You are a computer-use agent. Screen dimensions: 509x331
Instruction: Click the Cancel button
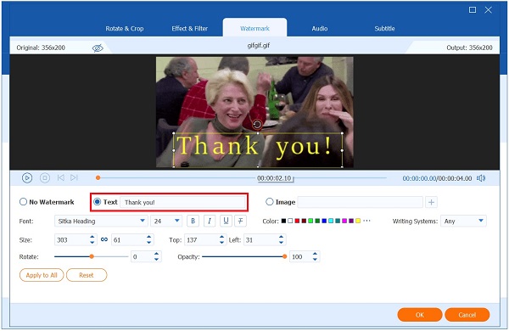point(467,315)
